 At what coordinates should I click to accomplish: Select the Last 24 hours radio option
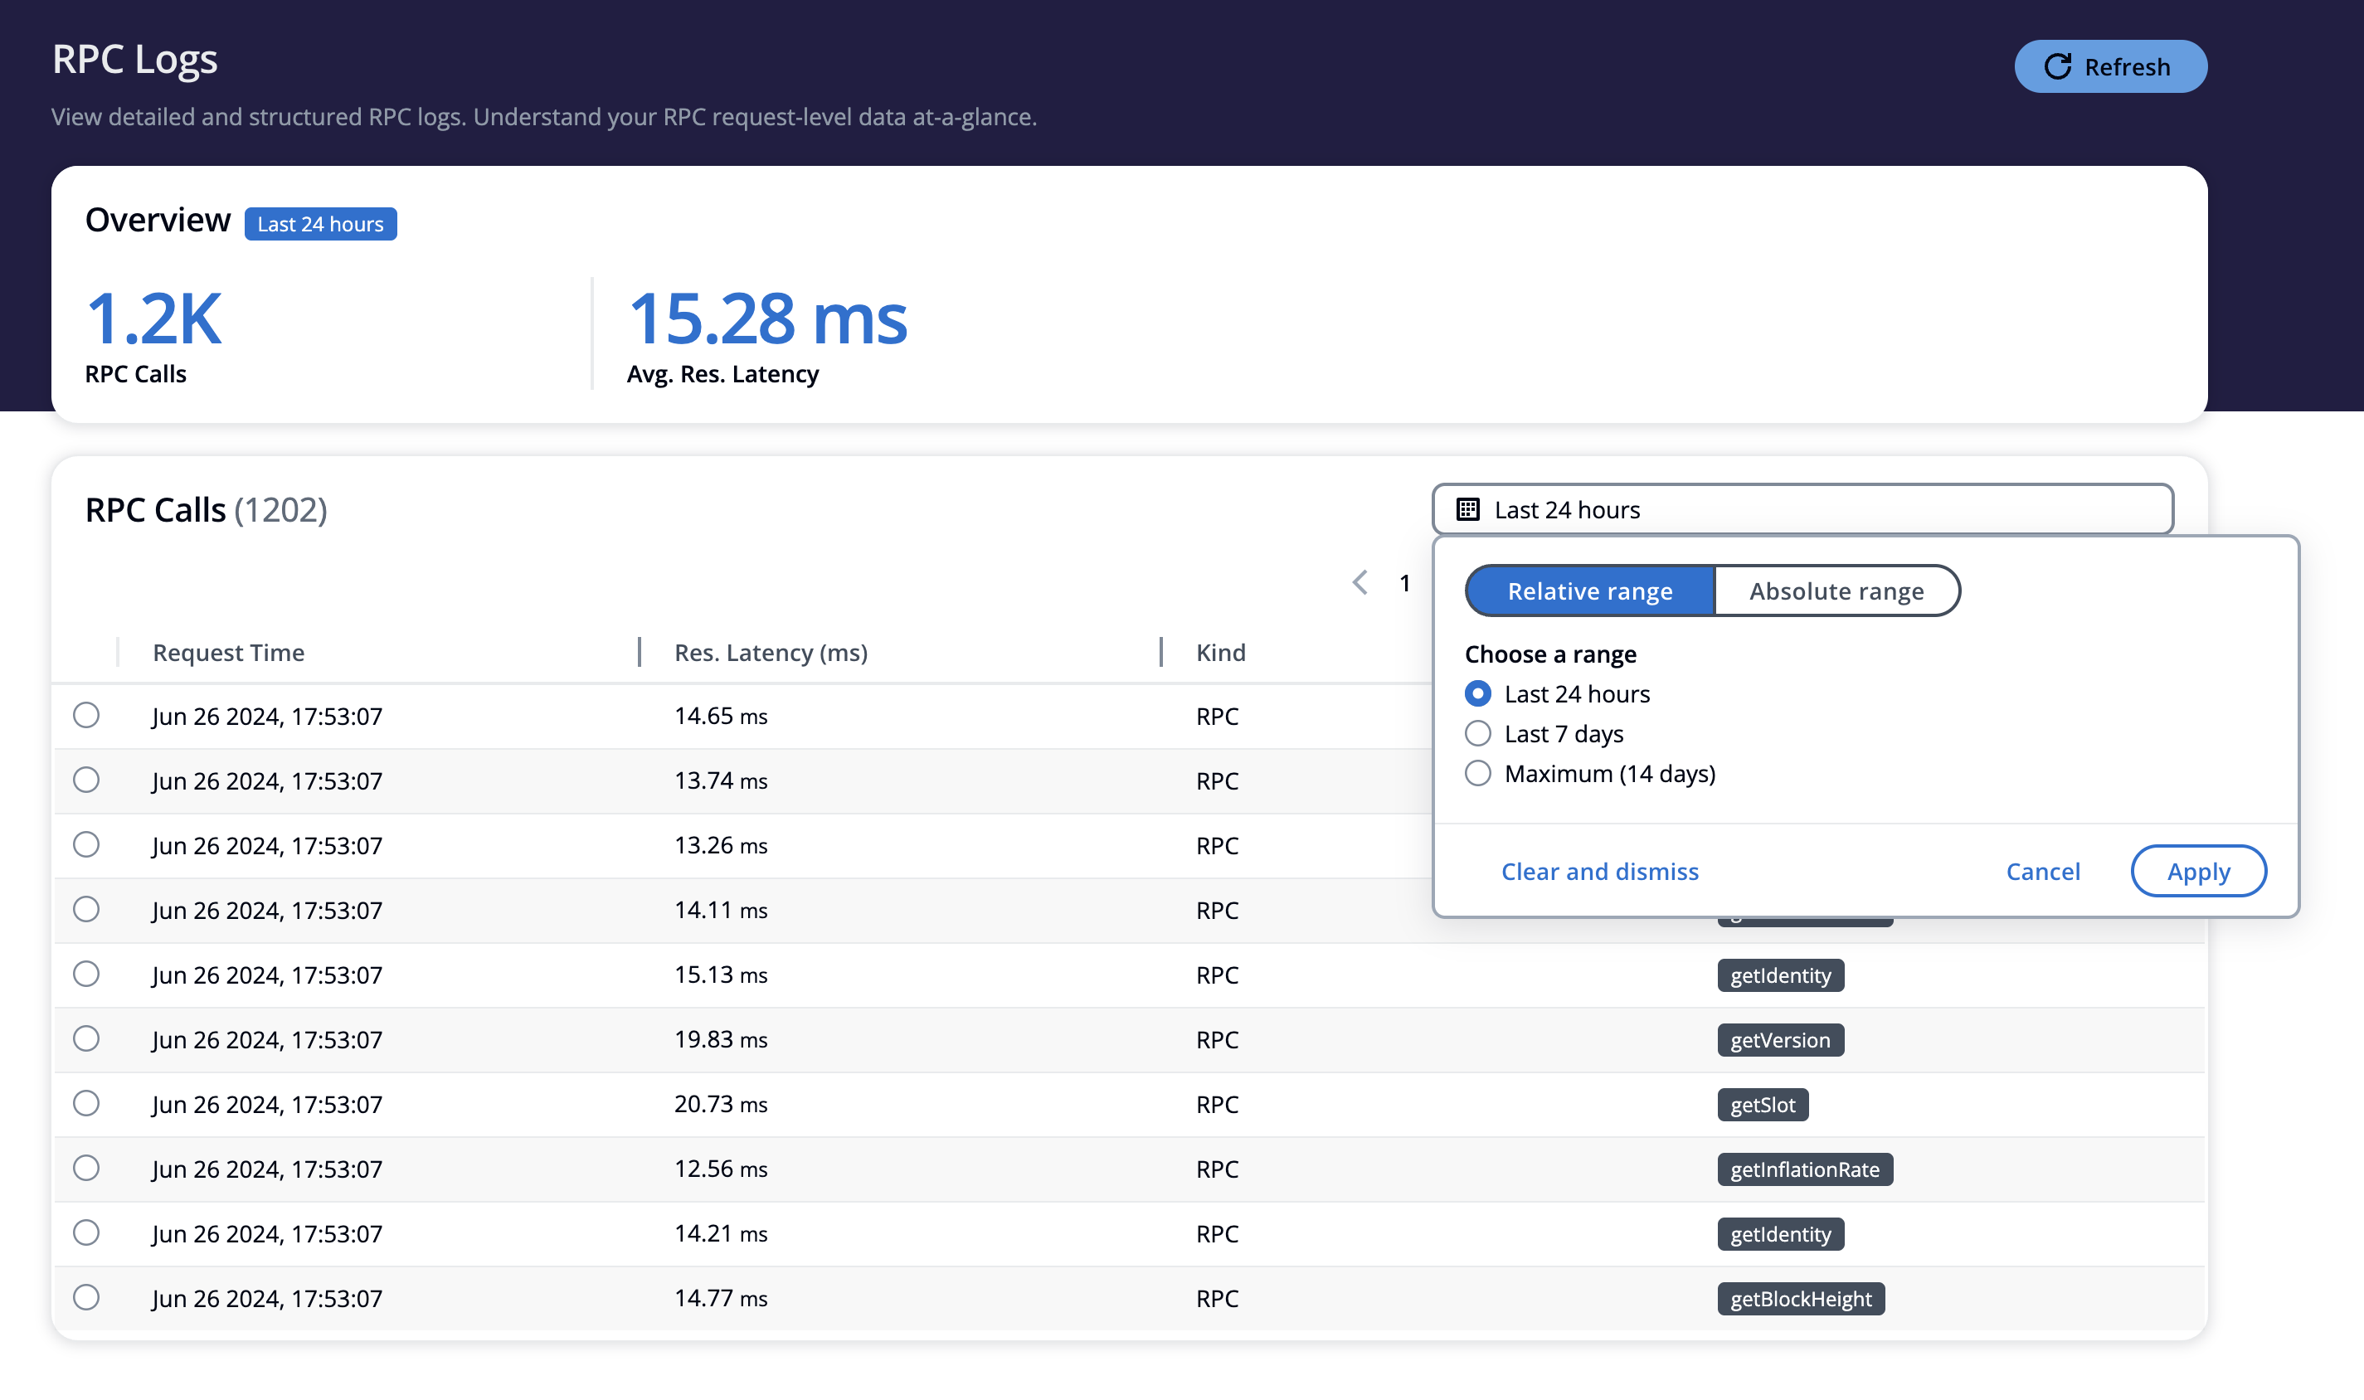point(1478,694)
